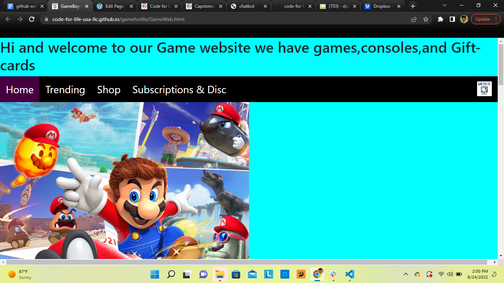Click the OneDrive warning tray icon
This screenshot has width=504, height=283.
[x=418, y=274]
